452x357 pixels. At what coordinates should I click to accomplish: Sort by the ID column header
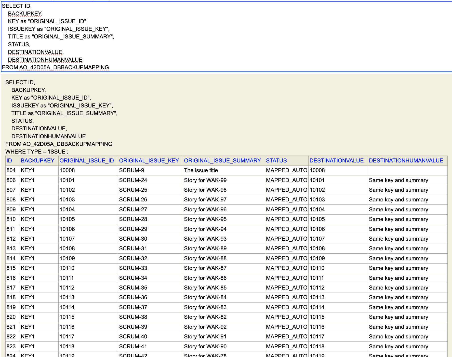pyautogui.click(x=9, y=161)
